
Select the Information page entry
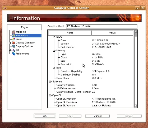pyautogui.click(x=27, y=36)
